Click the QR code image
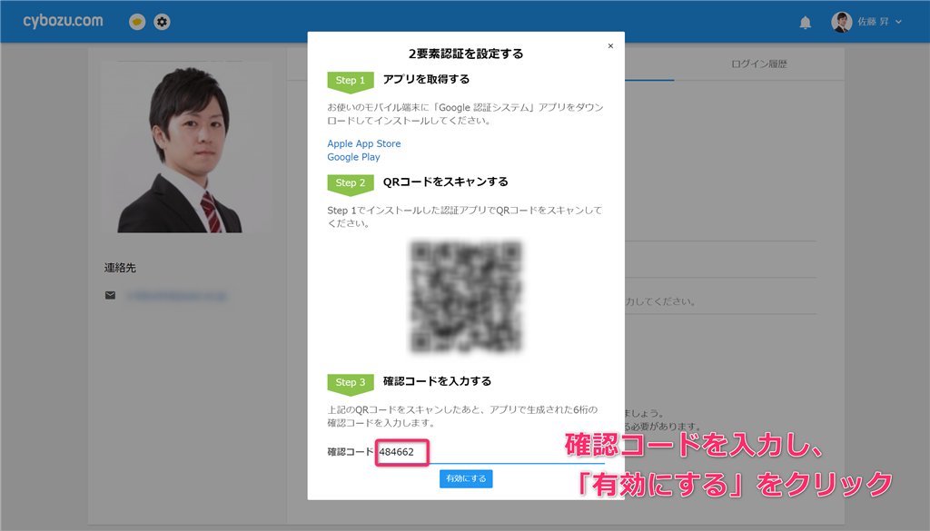This screenshot has height=531, width=930. click(466, 296)
